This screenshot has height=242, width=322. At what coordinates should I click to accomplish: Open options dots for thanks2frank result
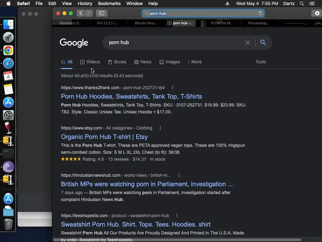click(173, 88)
